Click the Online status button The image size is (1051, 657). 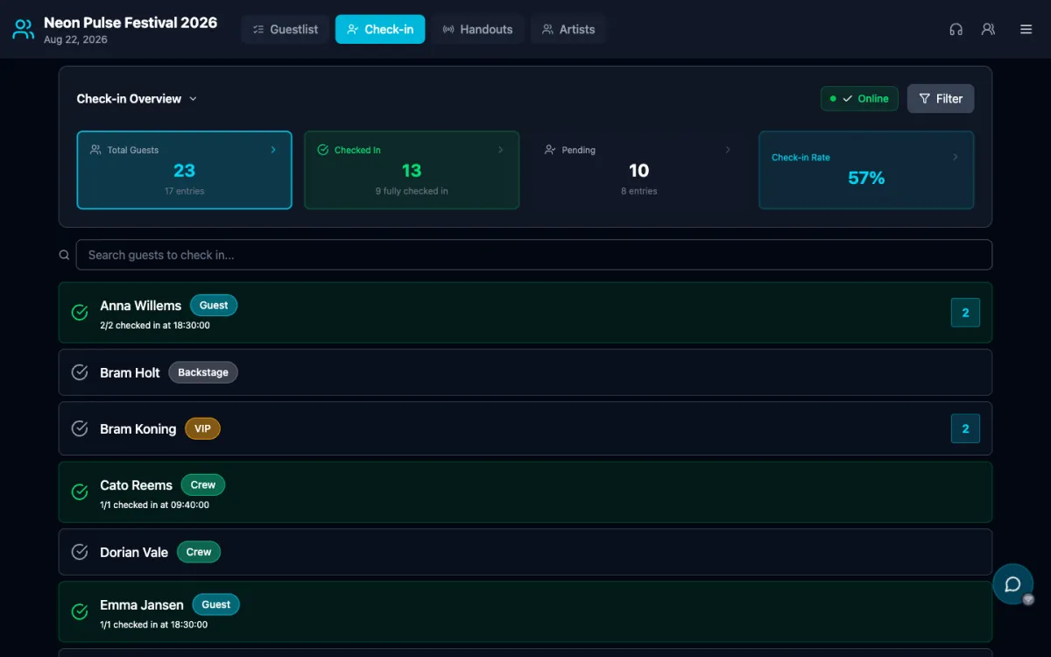[859, 99]
